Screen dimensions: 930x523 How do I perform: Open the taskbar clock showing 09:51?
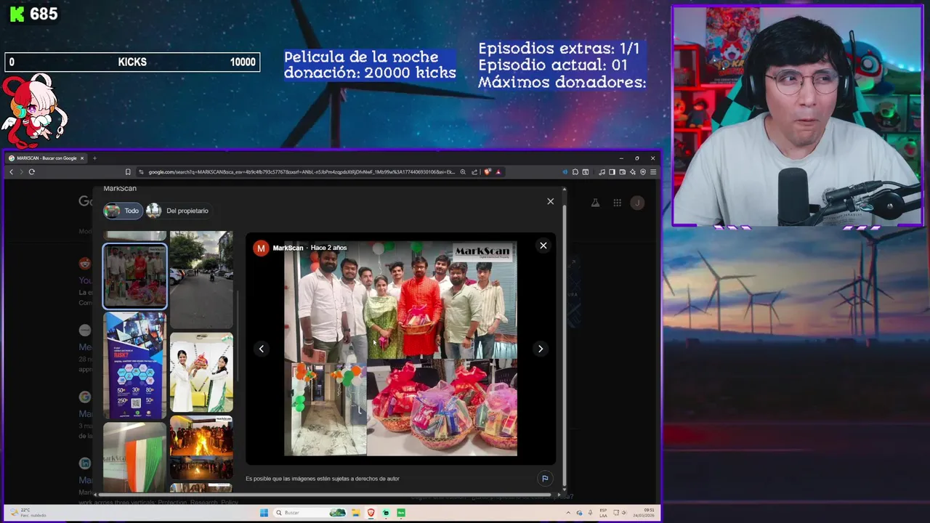[x=644, y=513]
